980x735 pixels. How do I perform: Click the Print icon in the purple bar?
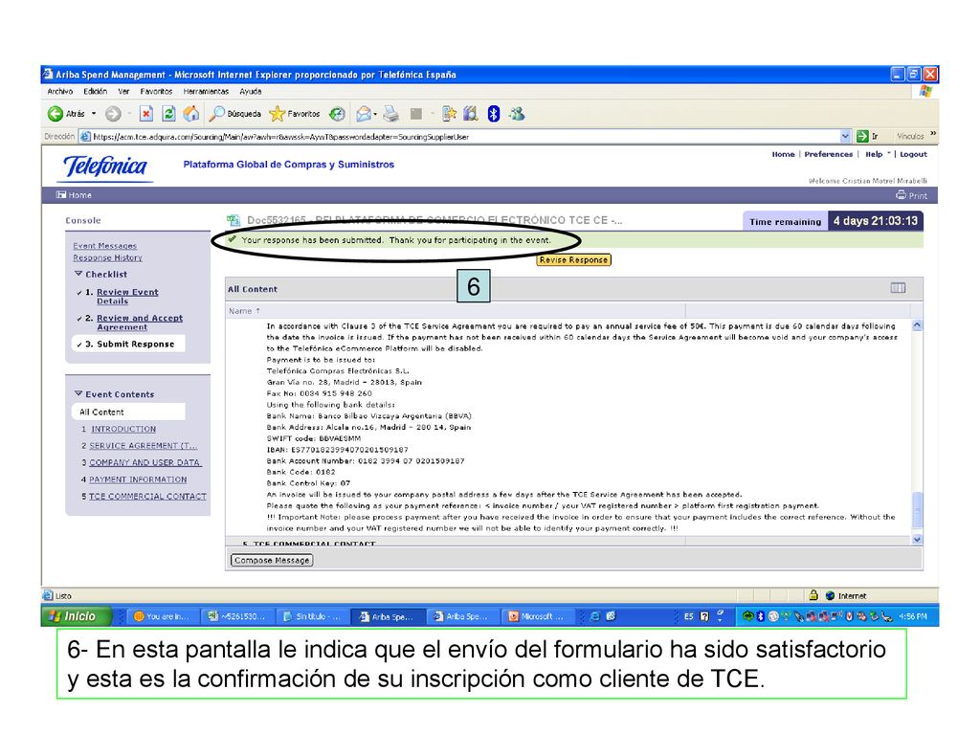pyautogui.click(x=901, y=195)
